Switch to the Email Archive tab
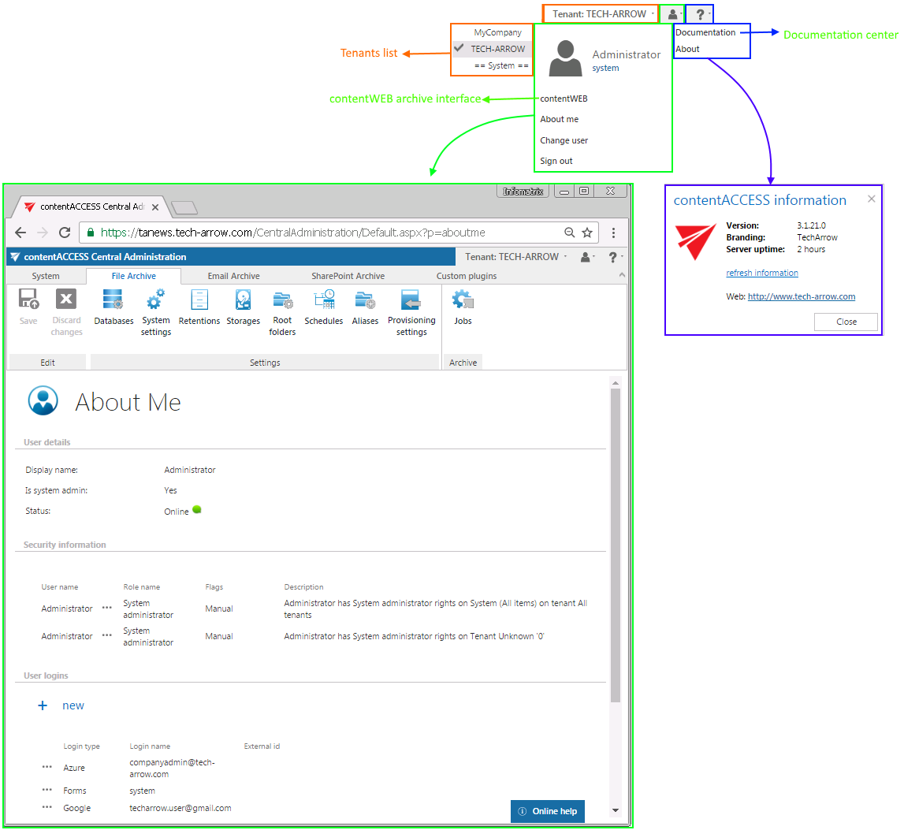This screenshot has width=904, height=830. 233,277
